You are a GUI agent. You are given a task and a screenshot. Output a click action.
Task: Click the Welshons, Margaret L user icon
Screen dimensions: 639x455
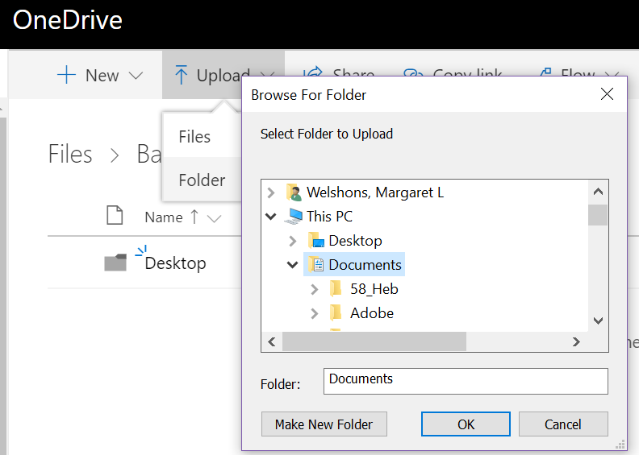294,192
